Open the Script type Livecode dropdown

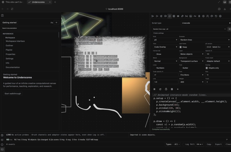(x=206, y=23)
